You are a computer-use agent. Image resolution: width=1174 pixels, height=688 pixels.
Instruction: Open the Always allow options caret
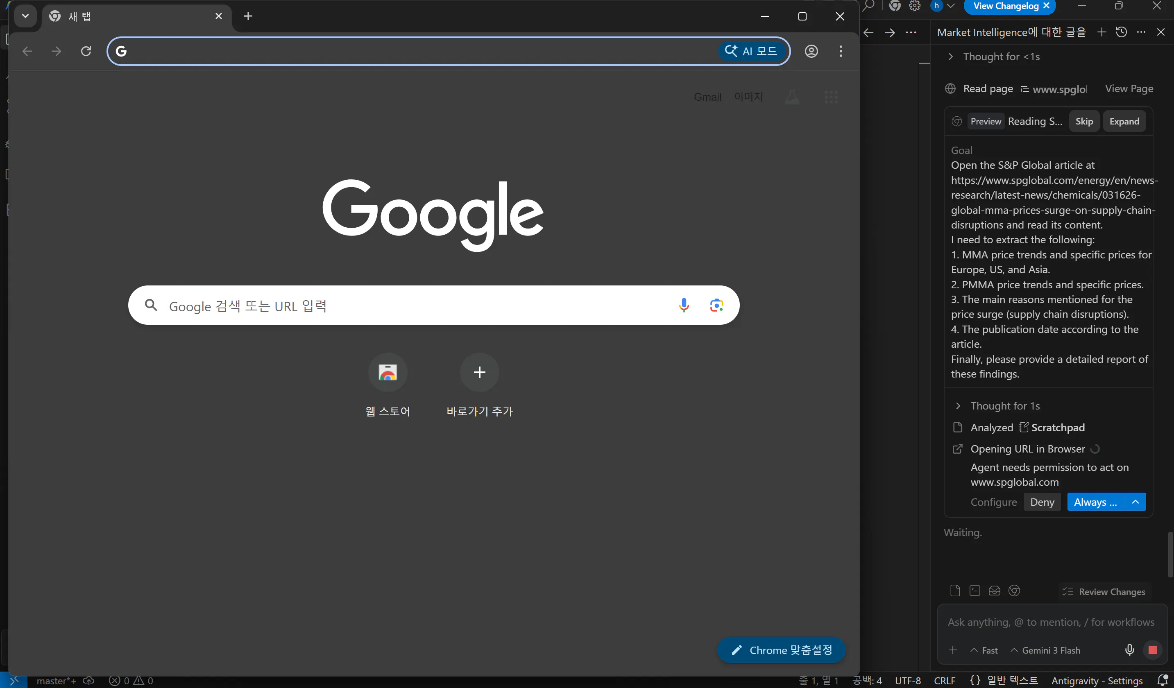point(1135,502)
